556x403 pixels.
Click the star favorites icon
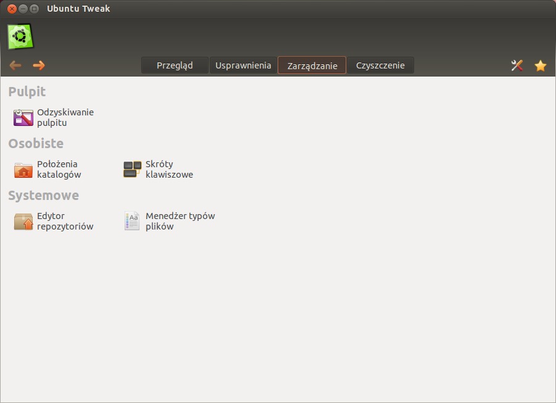pos(541,65)
